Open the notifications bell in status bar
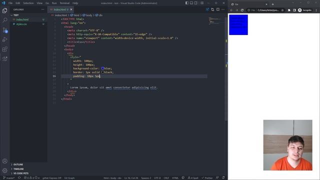This screenshot has width=320, height=180. pos(223,178)
